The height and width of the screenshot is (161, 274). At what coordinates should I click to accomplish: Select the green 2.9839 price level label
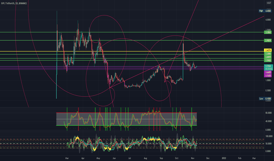pyautogui.click(x=268, y=41)
